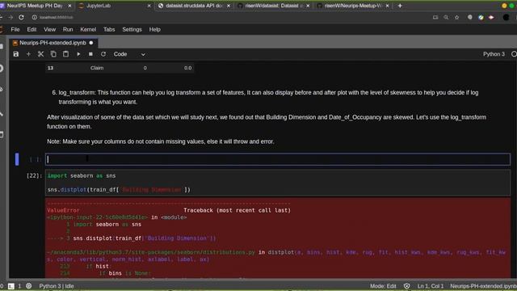Viewport: 517px width, 291px height.
Task: Open the Run menu
Action: click(68, 29)
